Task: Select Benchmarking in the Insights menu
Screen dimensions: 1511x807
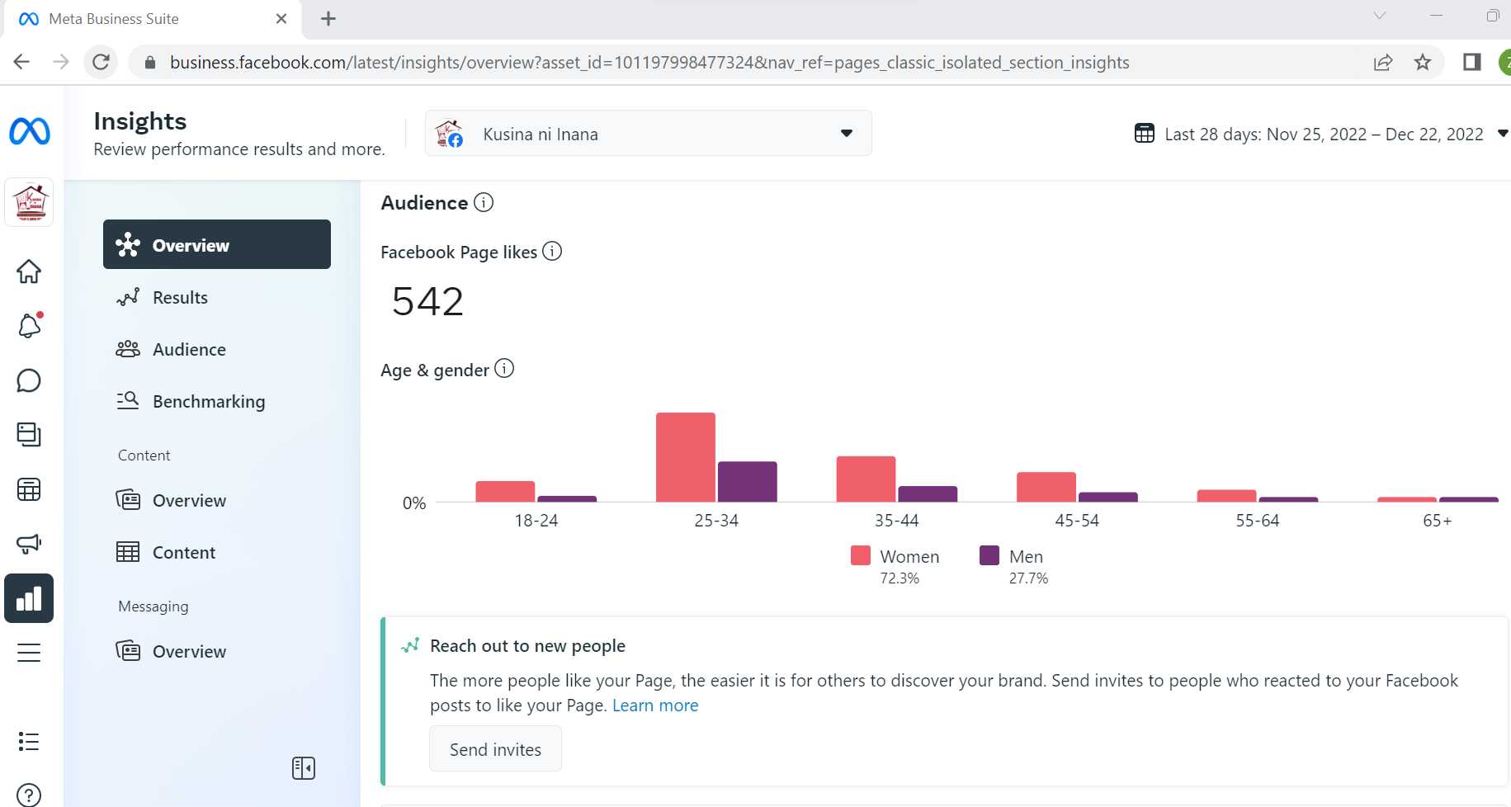Action: pyautogui.click(x=208, y=402)
